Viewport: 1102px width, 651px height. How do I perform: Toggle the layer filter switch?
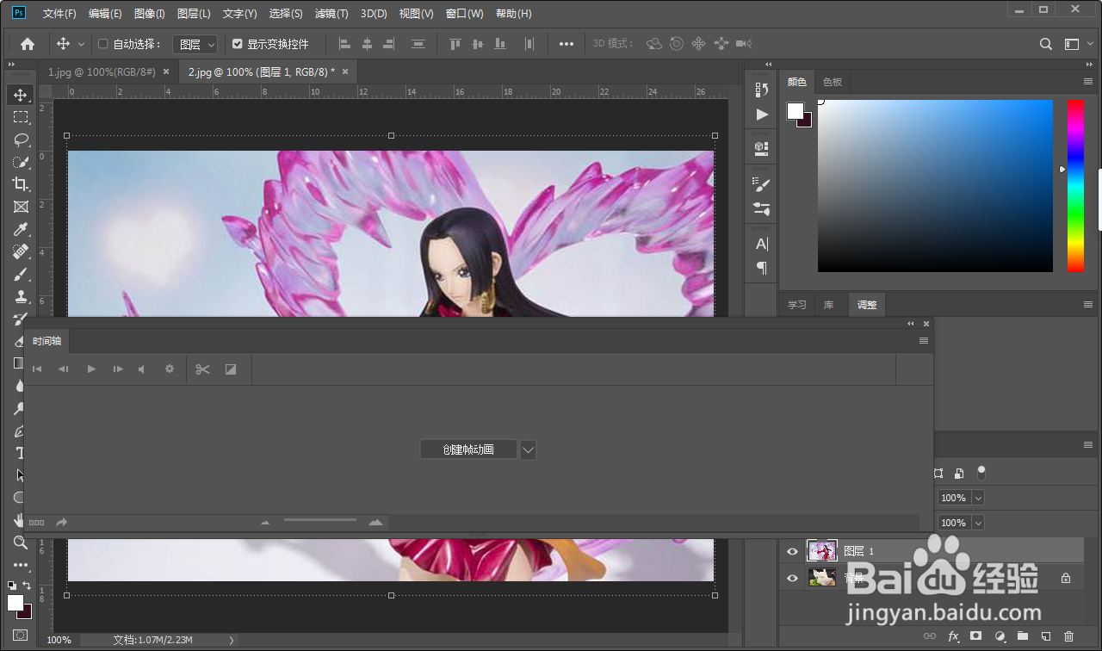click(981, 472)
